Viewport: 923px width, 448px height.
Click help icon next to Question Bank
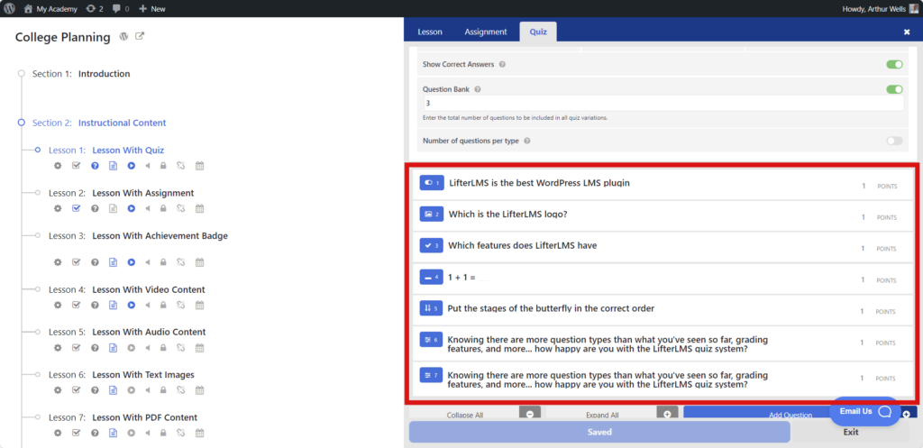click(478, 89)
